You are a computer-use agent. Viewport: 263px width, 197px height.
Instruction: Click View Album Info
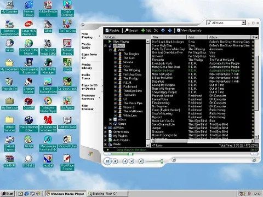click(x=189, y=31)
